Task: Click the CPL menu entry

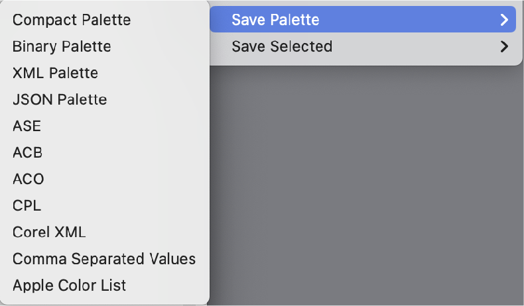Action: click(27, 205)
